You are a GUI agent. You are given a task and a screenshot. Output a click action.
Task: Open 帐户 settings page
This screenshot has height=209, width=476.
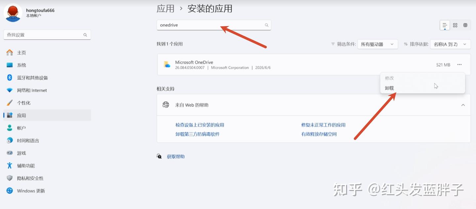[47, 128]
